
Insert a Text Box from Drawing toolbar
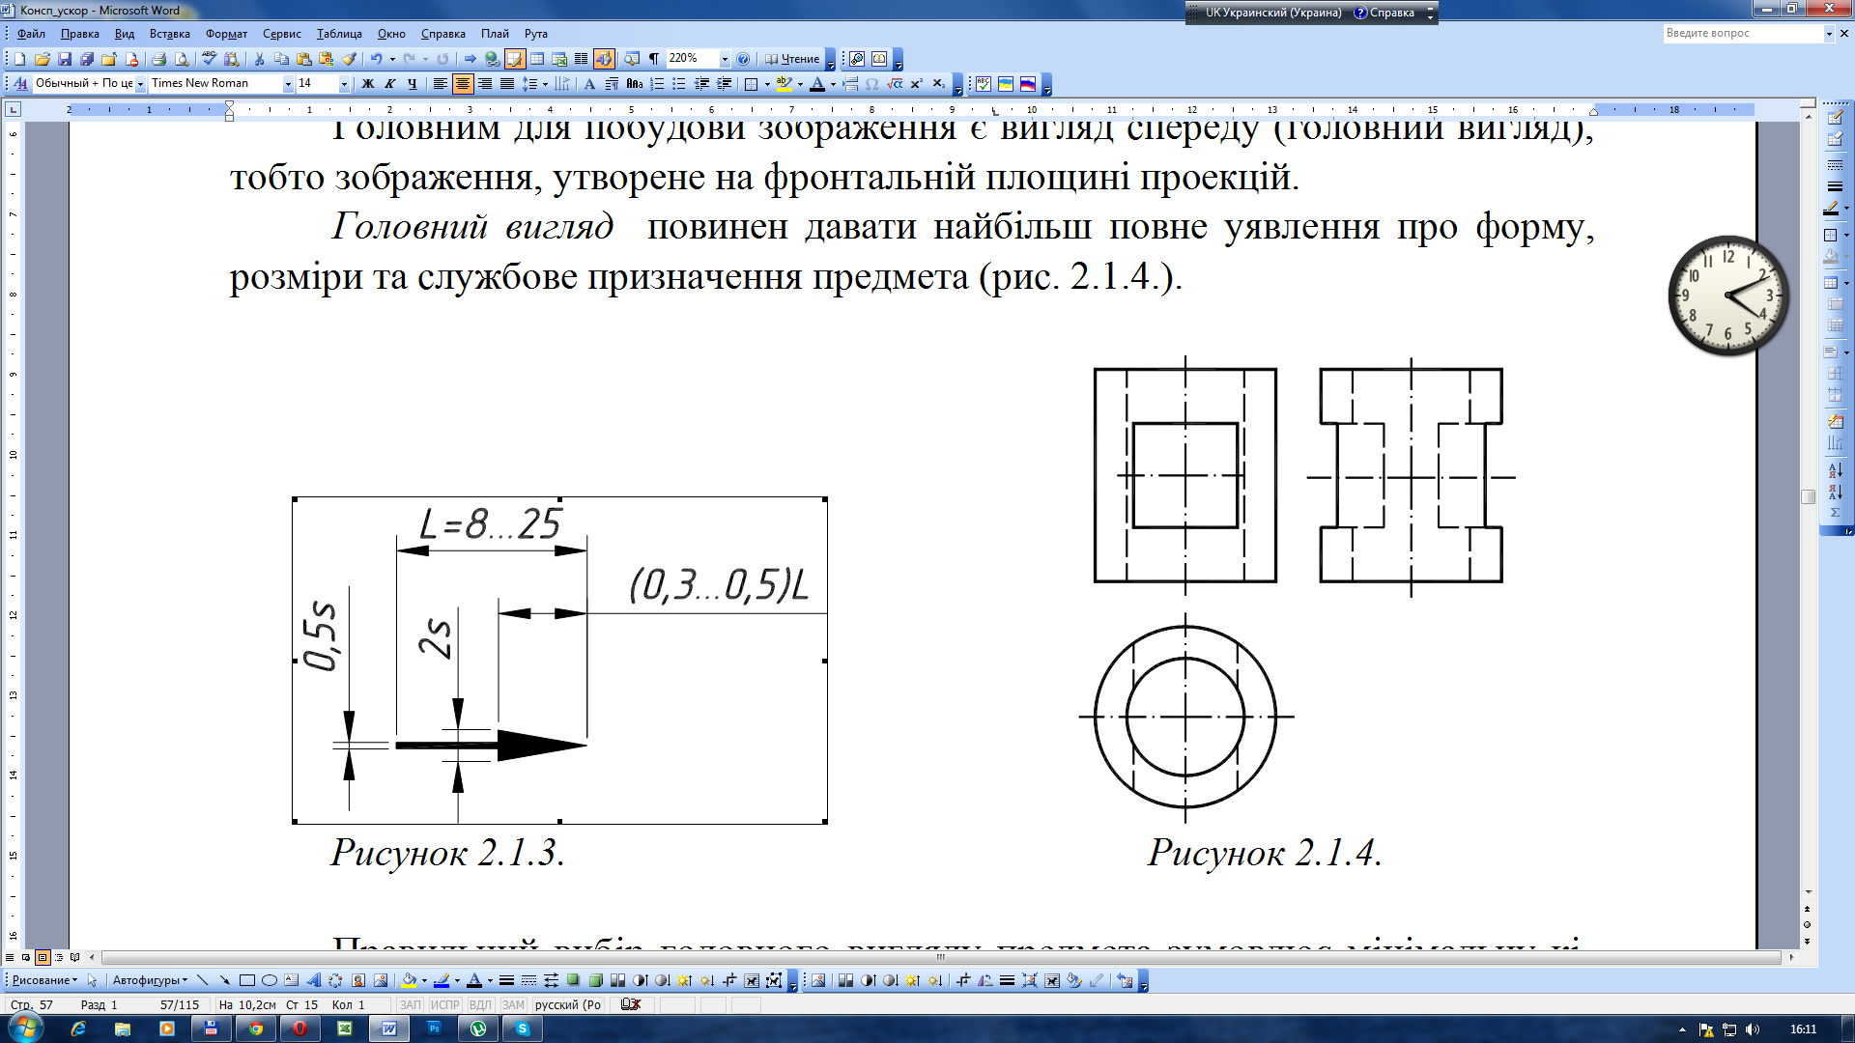pos(292,980)
